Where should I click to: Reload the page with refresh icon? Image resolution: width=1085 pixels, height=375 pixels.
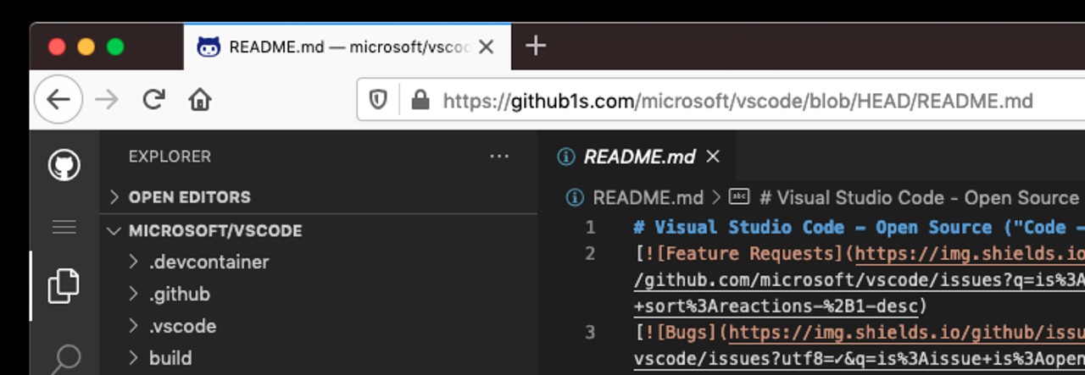153,100
